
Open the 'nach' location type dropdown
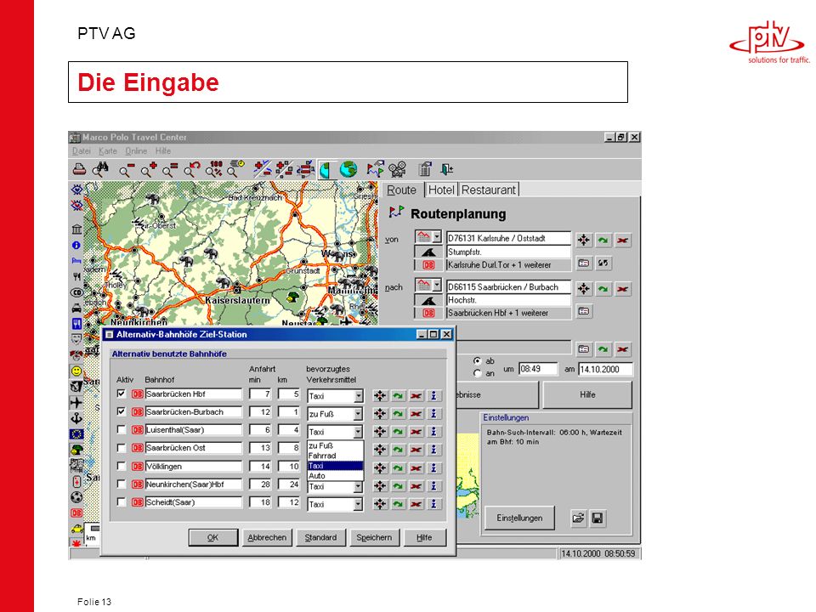coord(437,286)
